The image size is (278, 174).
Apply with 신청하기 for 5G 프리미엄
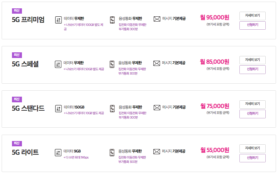tap(252, 25)
